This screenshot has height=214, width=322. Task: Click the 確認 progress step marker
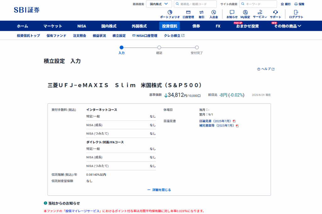[x=159, y=48]
